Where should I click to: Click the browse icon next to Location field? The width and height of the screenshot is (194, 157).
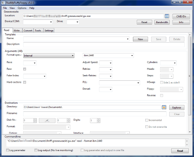[167, 16]
